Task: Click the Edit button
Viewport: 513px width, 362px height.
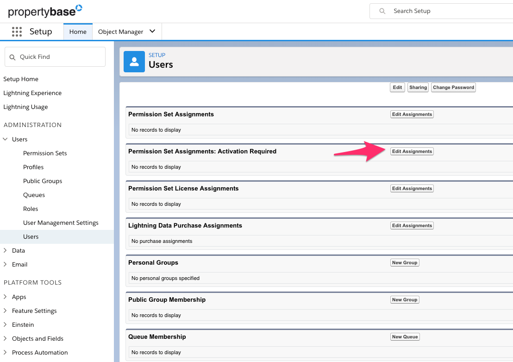Action: coord(398,88)
